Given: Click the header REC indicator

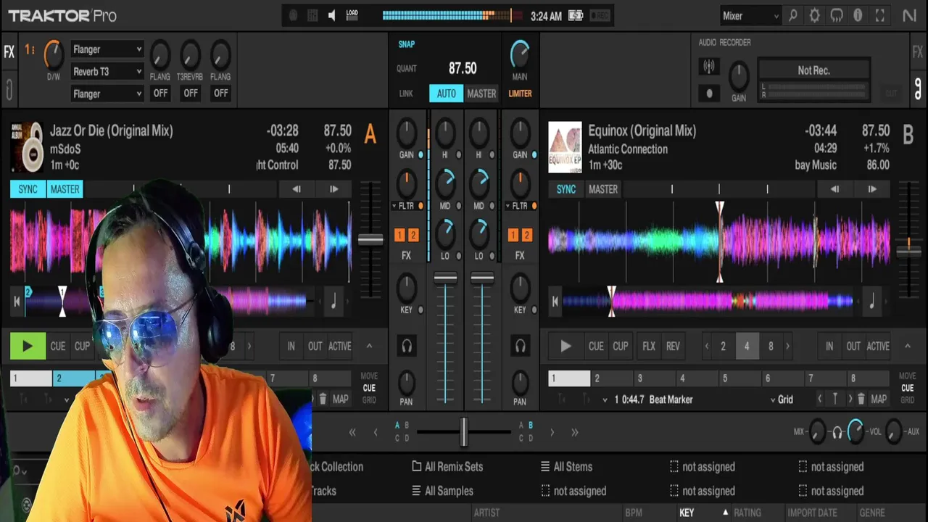Looking at the screenshot, I should pos(600,15).
